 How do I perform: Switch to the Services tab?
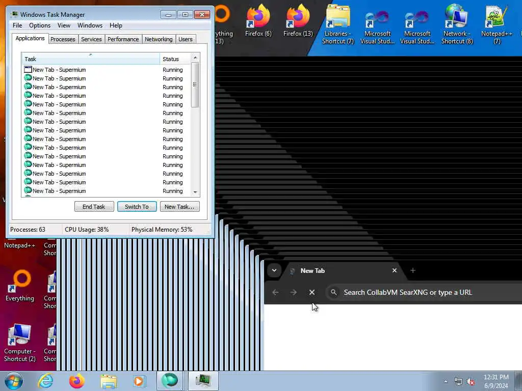tap(91, 39)
